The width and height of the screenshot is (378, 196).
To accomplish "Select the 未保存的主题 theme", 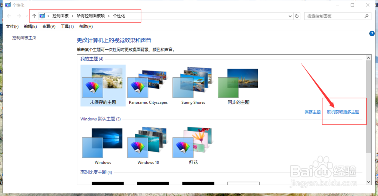I will coord(103,86).
